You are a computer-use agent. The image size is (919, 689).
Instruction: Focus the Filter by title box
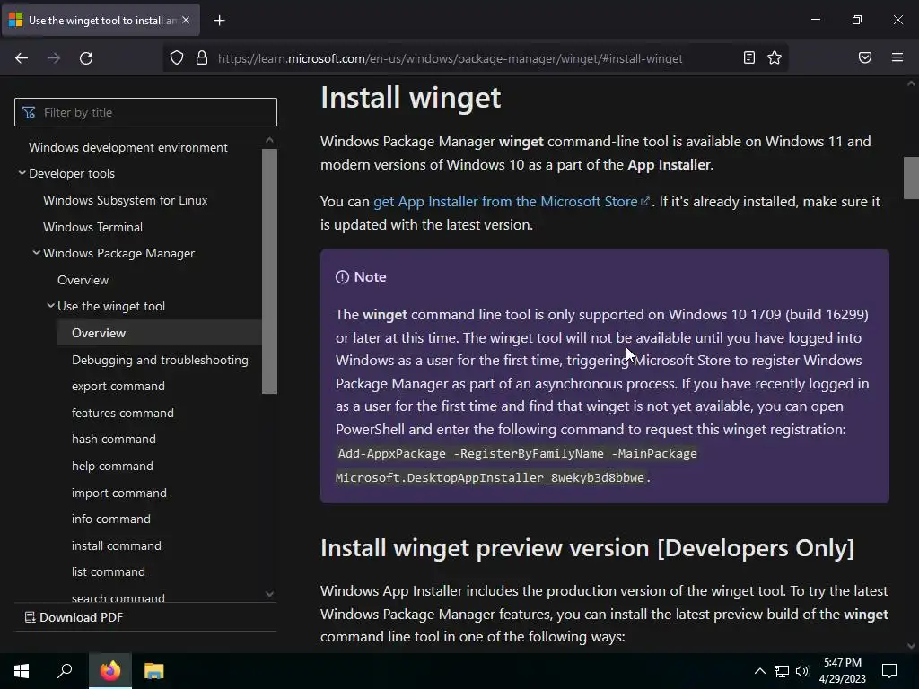pos(145,112)
